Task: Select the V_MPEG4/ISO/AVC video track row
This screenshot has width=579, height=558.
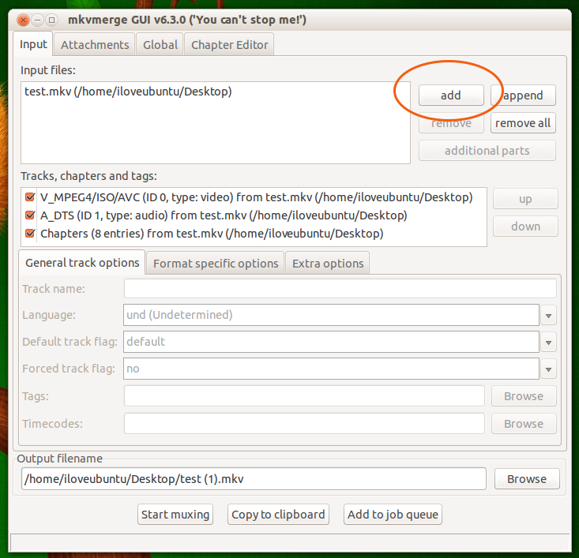Action: point(256,197)
